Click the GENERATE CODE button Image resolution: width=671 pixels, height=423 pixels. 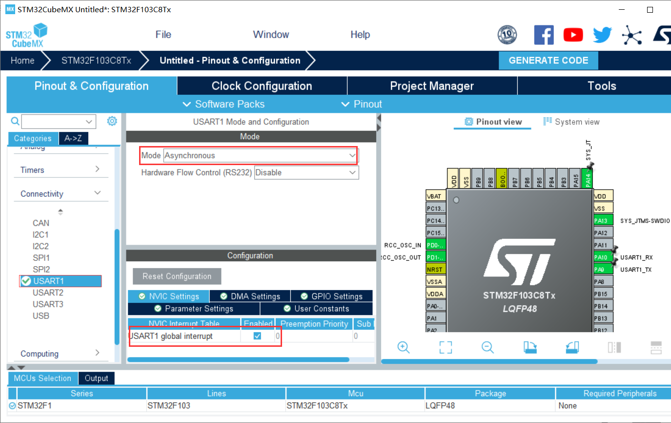click(549, 61)
